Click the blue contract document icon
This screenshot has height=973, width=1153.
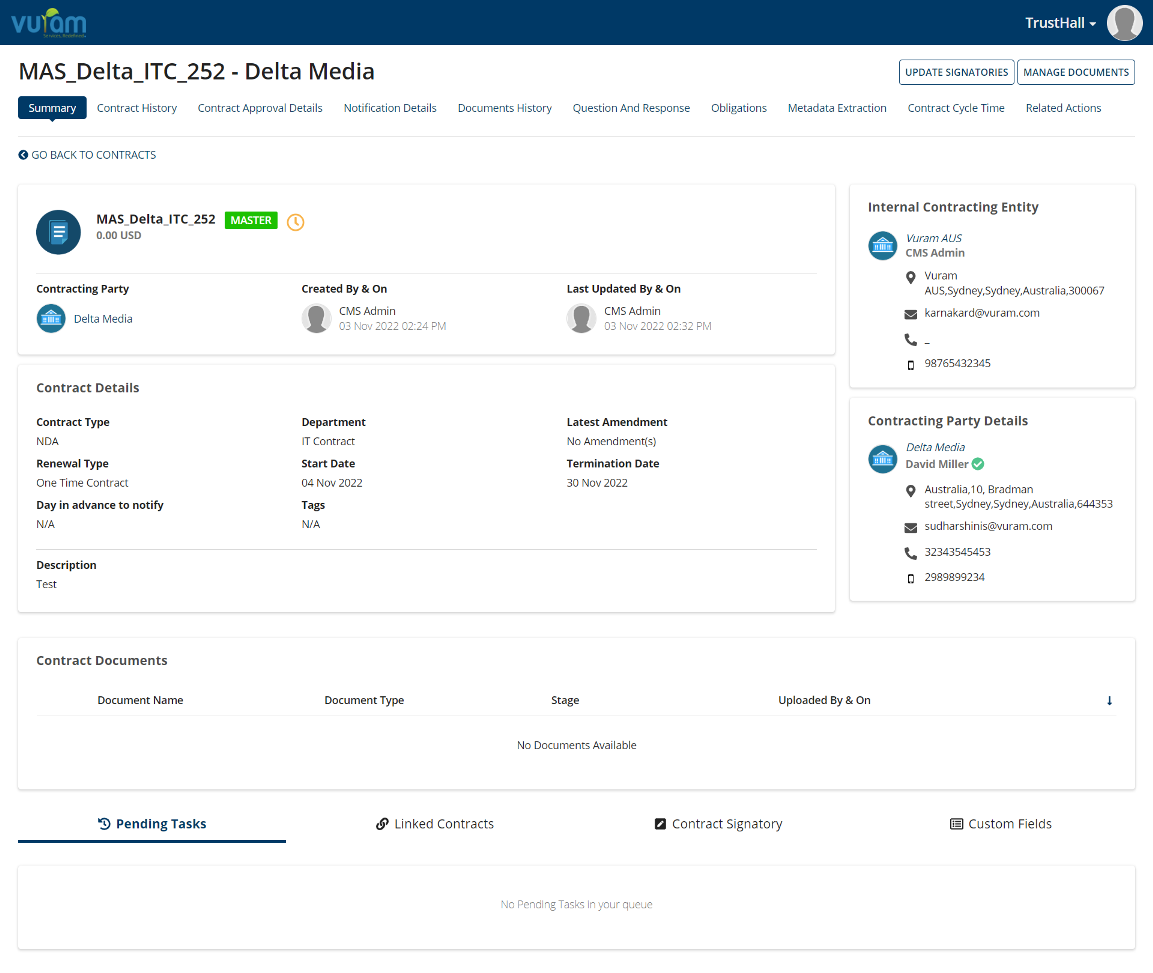click(x=59, y=232)
